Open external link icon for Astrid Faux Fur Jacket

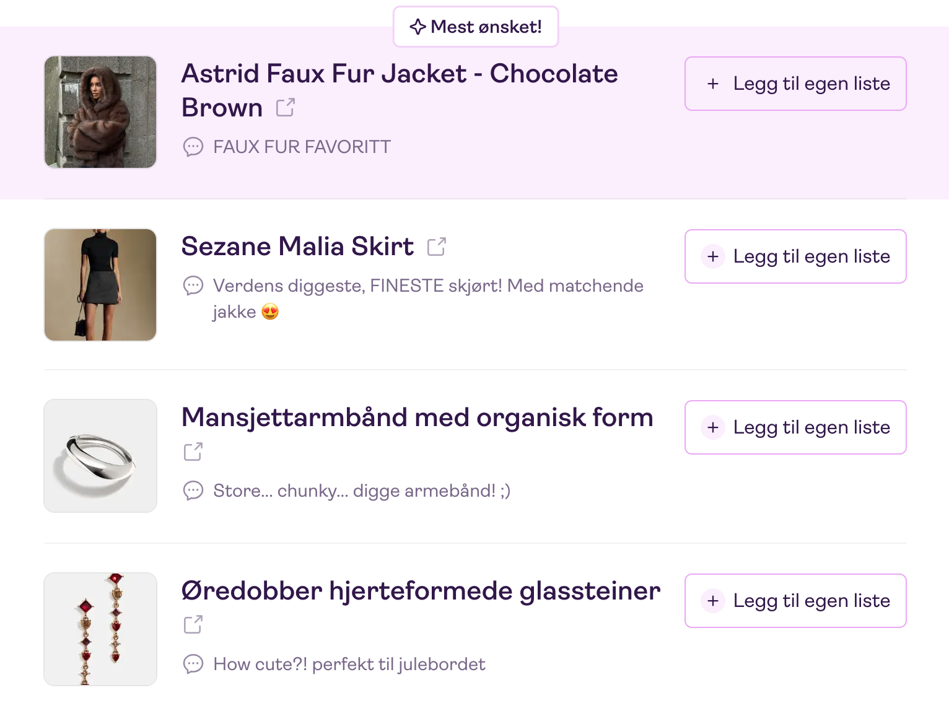[x=286, y=107]
